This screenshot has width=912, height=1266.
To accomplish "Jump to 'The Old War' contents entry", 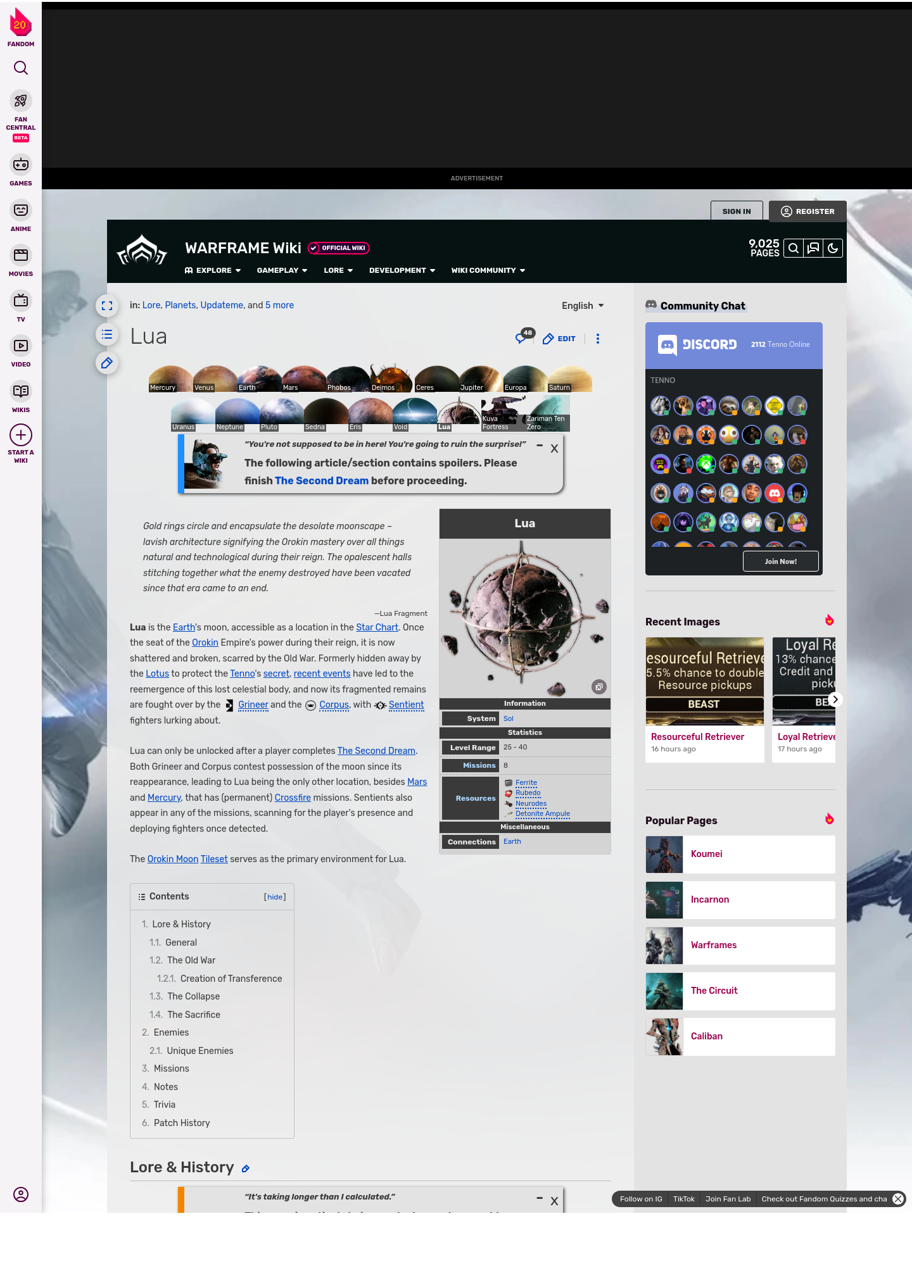I will 191,960.
